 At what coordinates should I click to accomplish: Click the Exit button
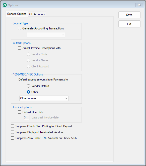(x=129, y=24)
